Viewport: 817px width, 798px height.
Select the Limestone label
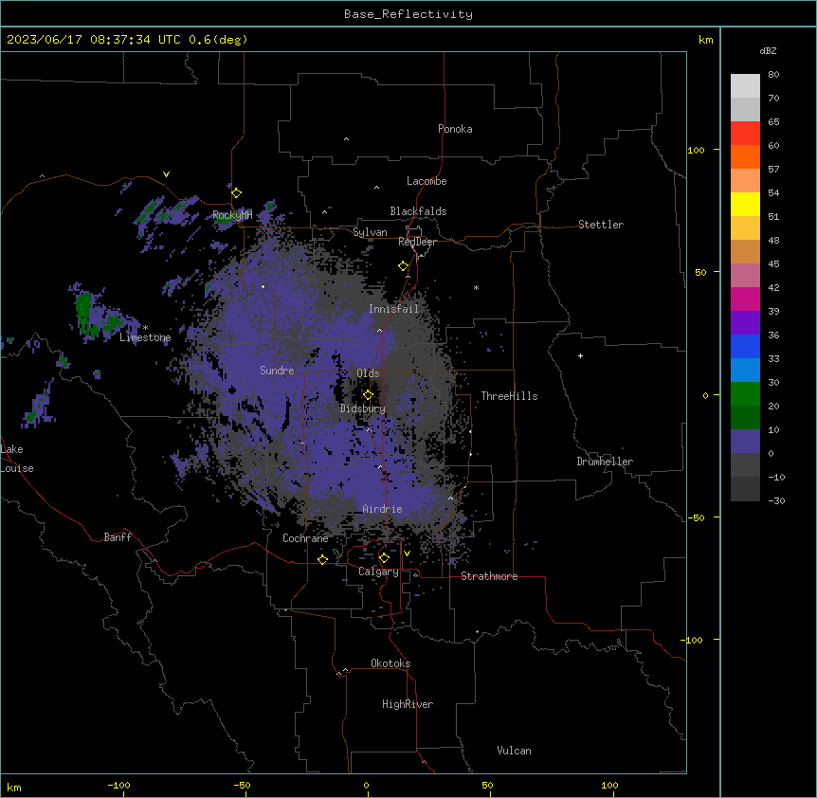[145, 337]
